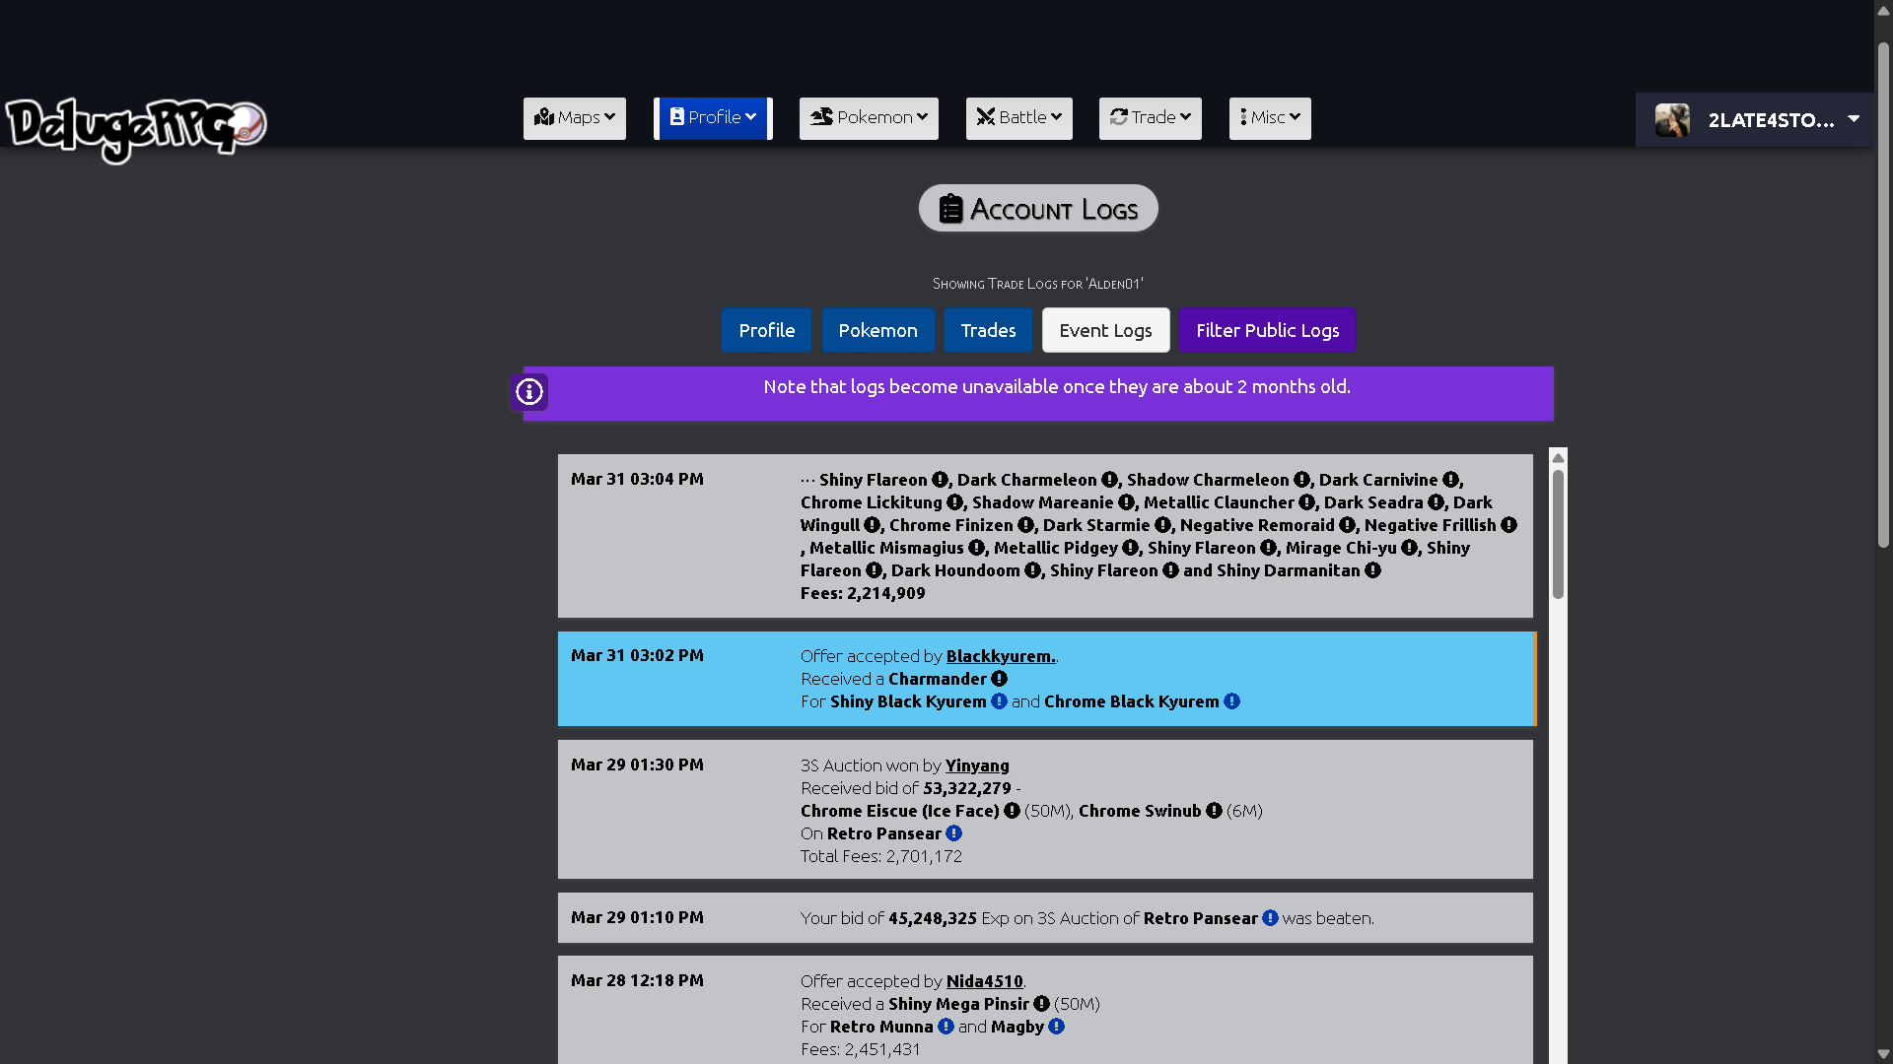Click info icon beside Dark Starmie
1893x1064 pixels.
coord(1162,525)
